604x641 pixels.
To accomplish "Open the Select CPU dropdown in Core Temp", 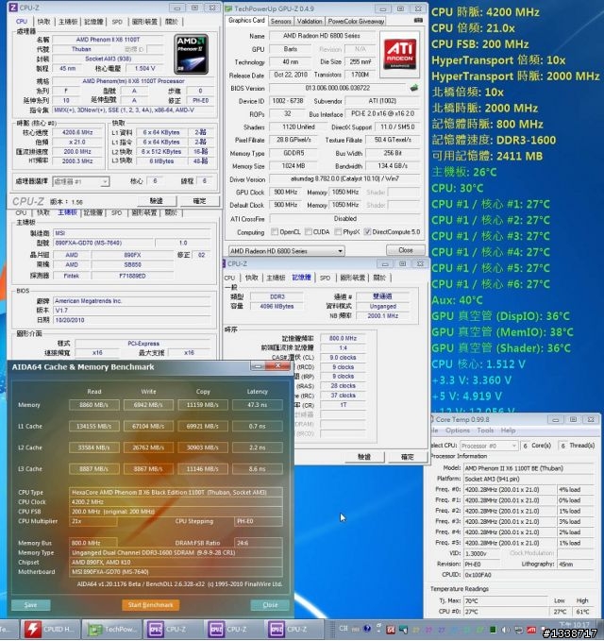I will point(489,446).
